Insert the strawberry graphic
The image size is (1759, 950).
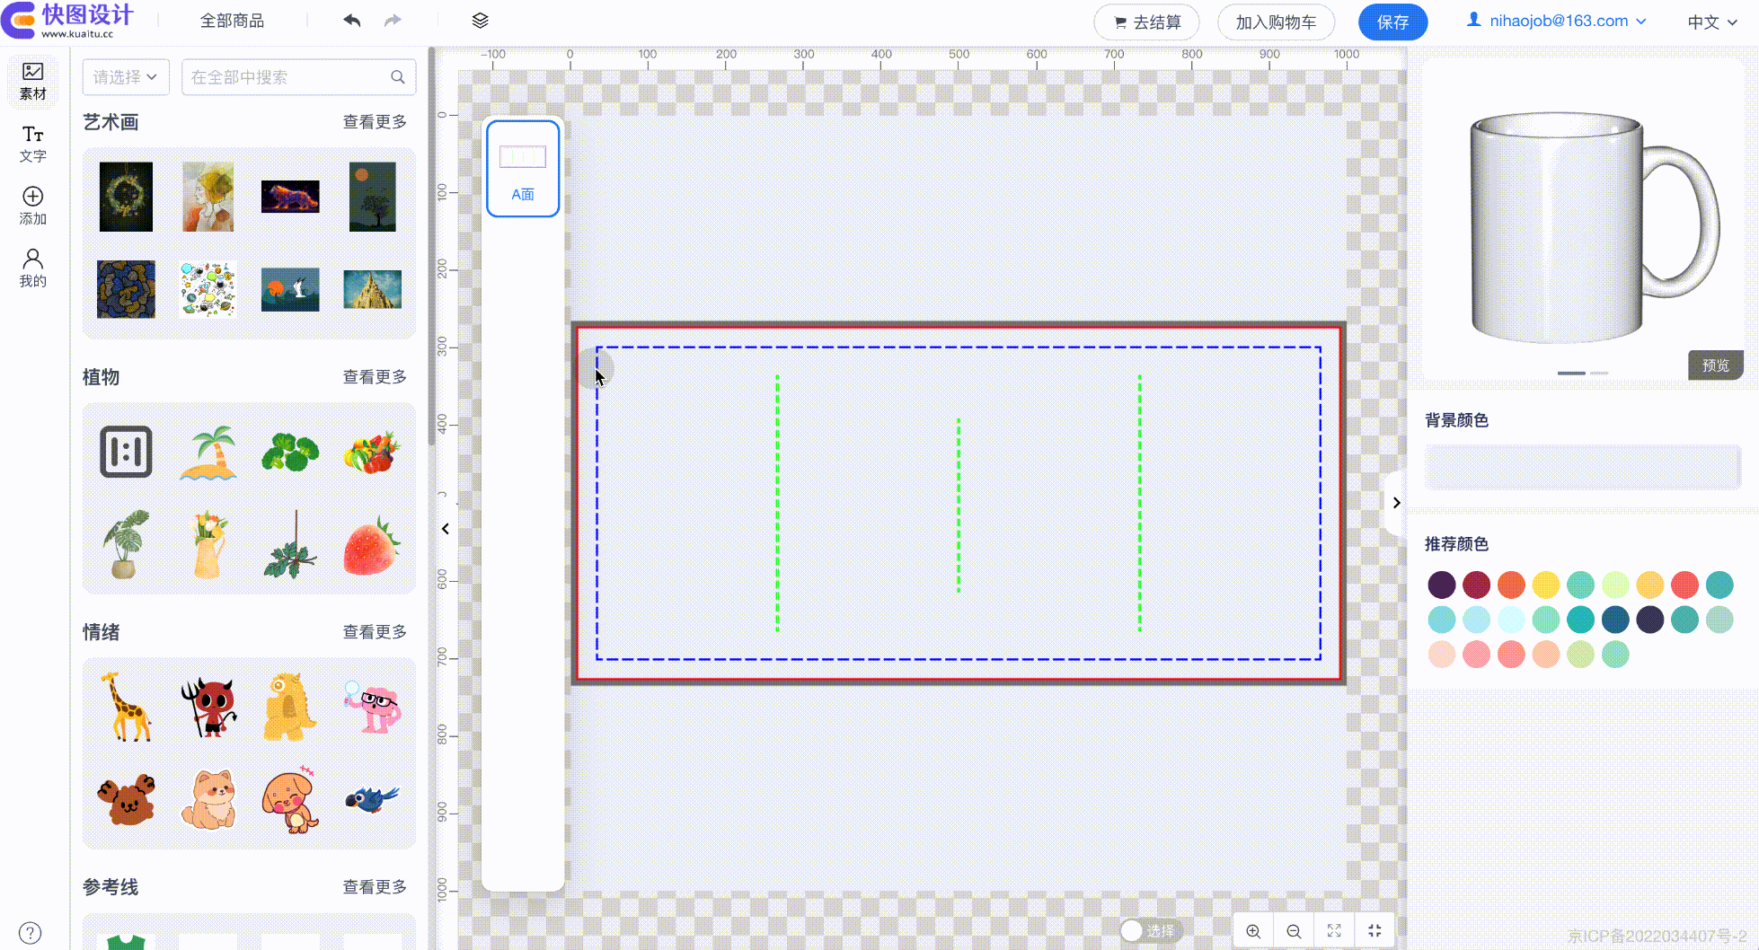coord(371,546)
